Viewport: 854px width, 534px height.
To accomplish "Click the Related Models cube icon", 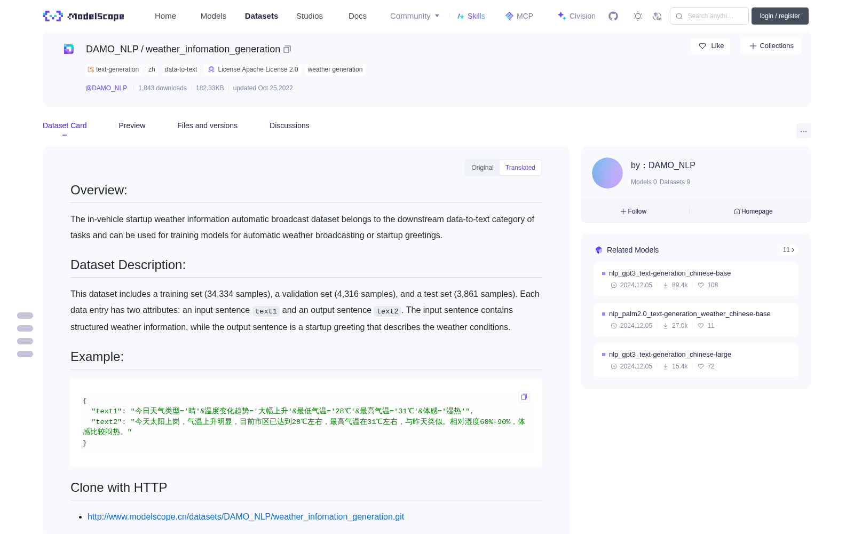I will click(599, 250).
